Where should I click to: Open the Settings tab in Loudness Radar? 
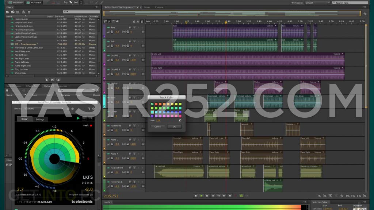[x=40, y=119]
